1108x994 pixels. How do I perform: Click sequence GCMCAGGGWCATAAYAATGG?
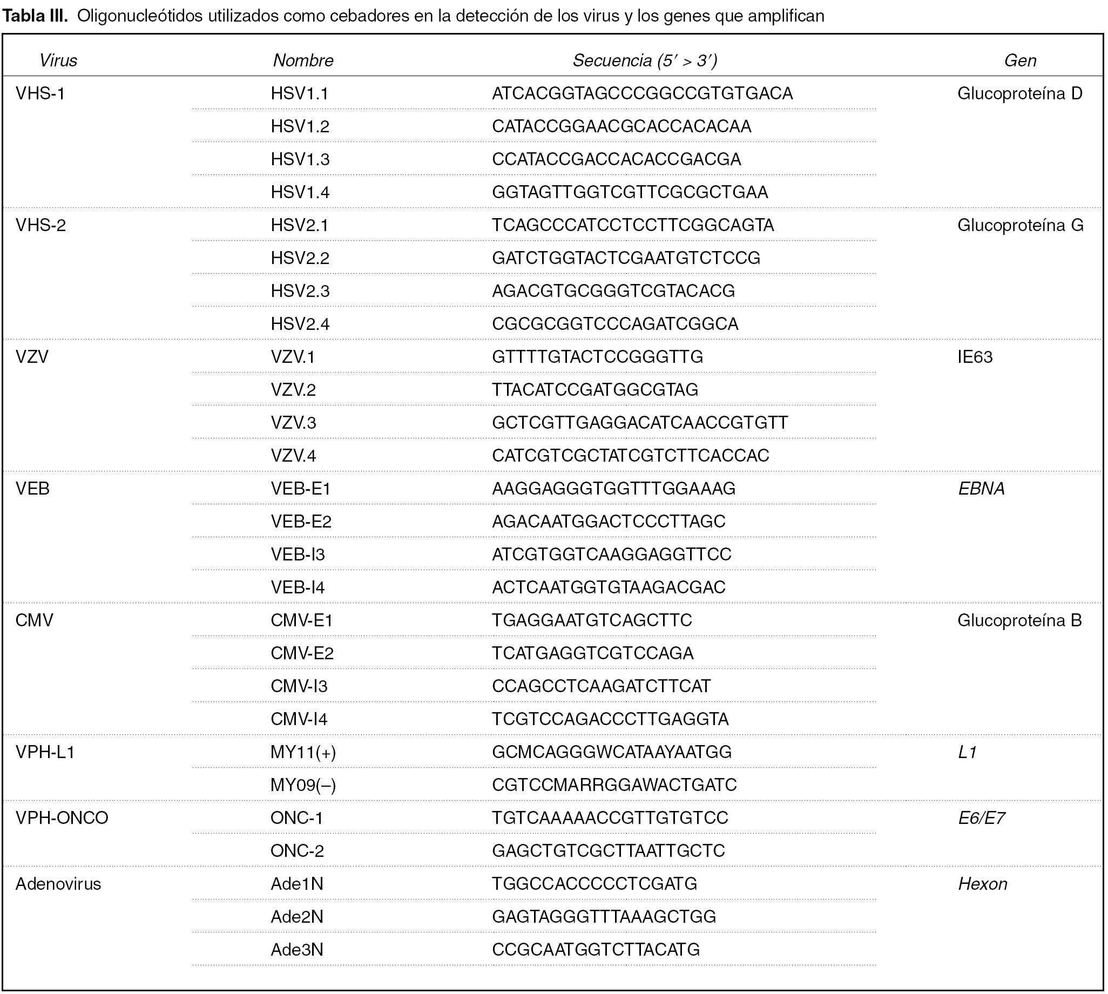pos(612,752)
